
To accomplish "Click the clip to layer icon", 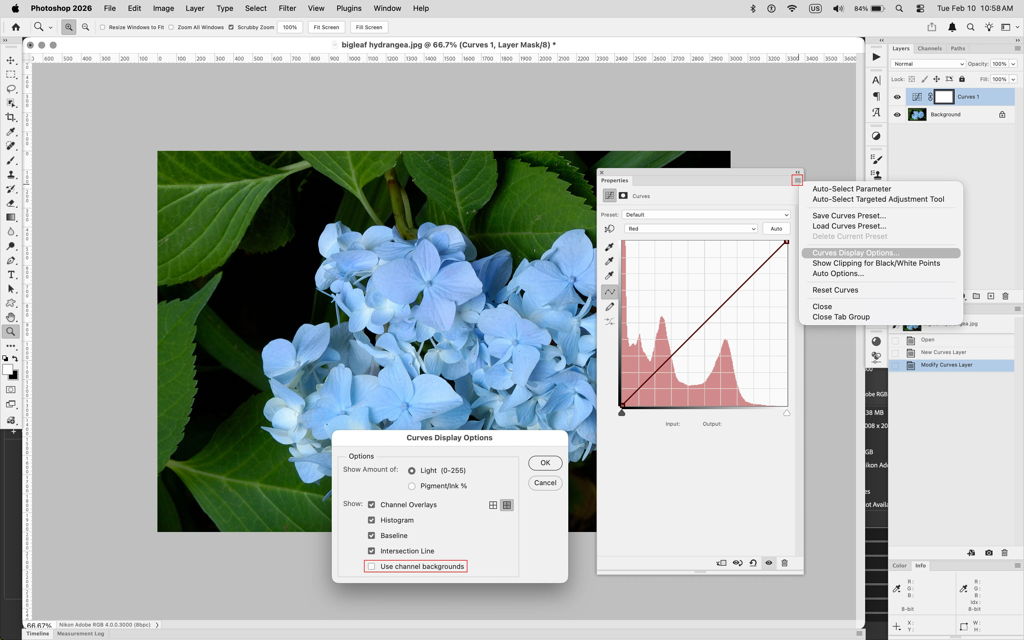I will (x=721, y=563).
